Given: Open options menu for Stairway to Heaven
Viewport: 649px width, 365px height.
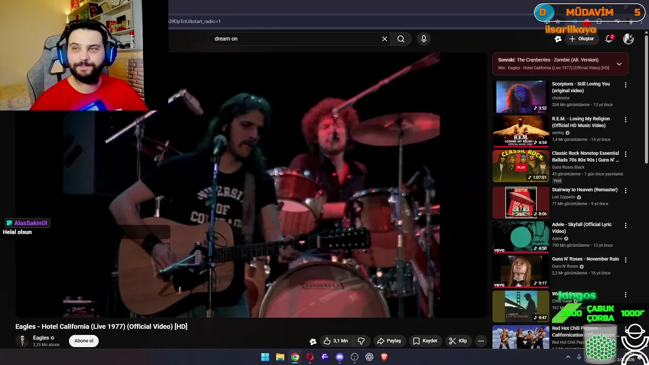Looking at the screenshot, I should [x=625, y=191].
